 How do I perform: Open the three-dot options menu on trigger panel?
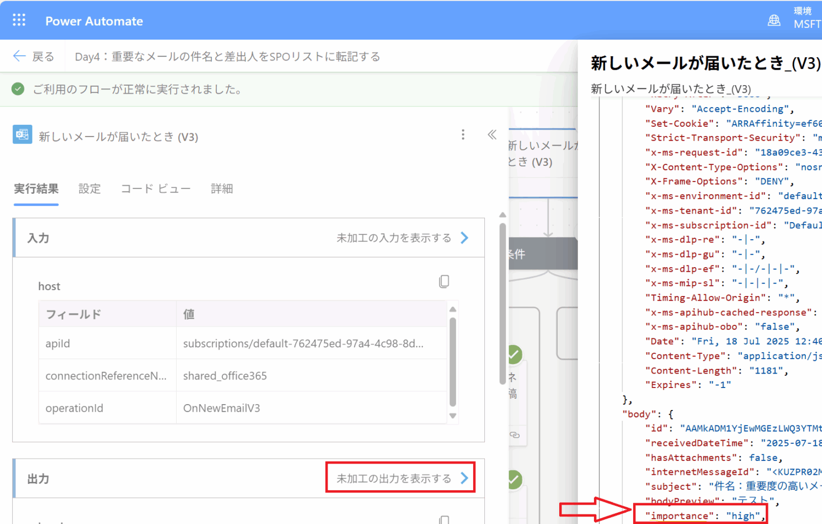pos(463,135)
